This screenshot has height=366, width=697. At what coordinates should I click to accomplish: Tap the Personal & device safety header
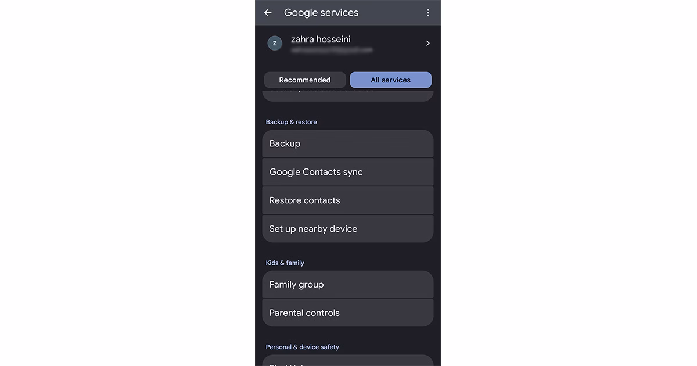click(x=303, y=347)
